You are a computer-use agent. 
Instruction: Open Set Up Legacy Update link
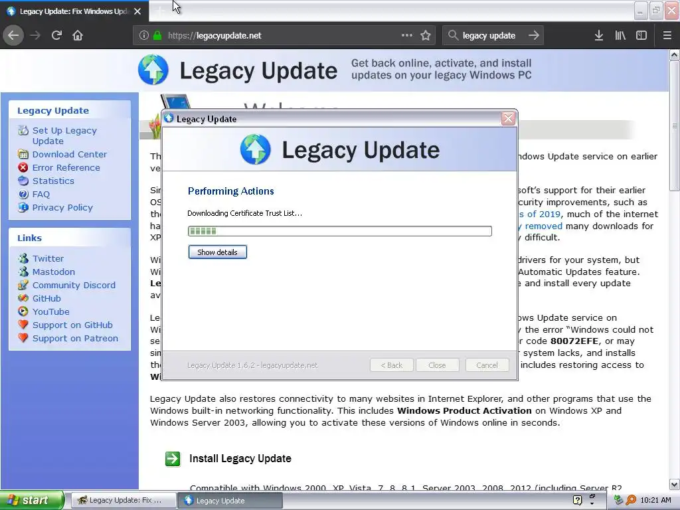click(x=64, y=135)
